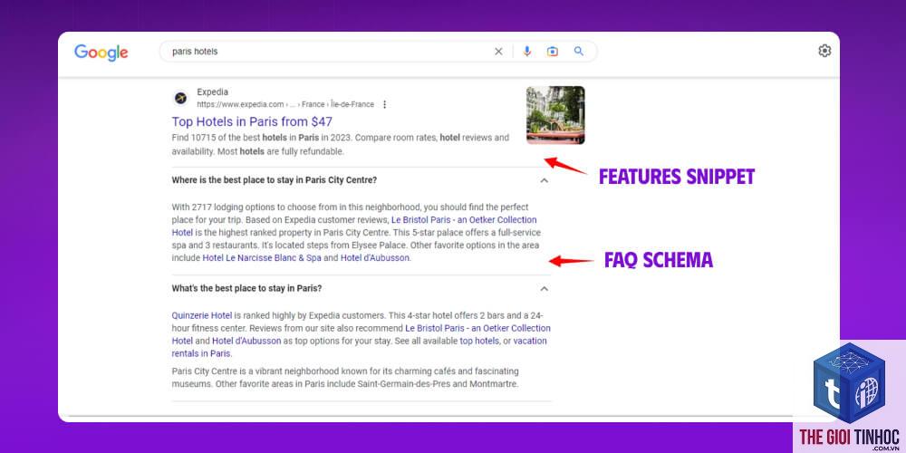Screen dimensions: 906x453
Task: Follow the "top hotels" link
Action: (479, 341)
